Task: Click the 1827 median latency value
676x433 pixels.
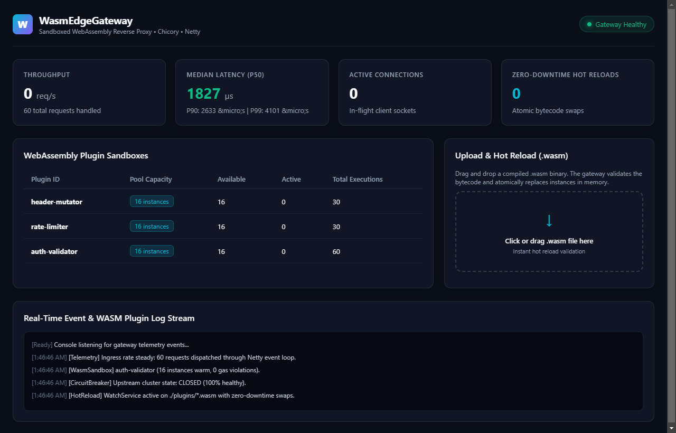Action: click(203, 93)
